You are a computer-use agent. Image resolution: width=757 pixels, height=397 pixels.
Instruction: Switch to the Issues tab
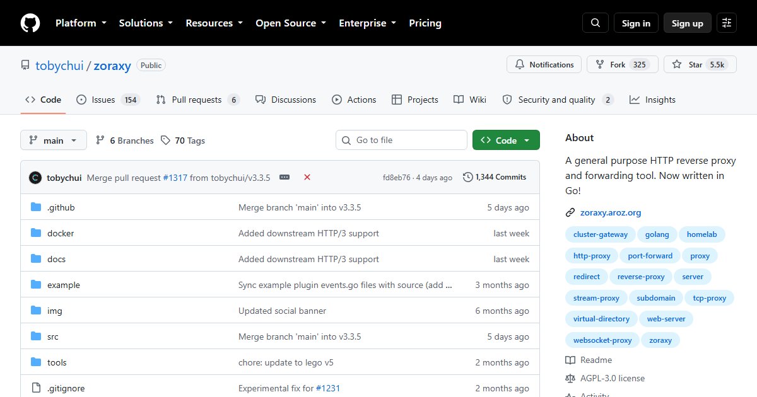[x=107, y=100]
